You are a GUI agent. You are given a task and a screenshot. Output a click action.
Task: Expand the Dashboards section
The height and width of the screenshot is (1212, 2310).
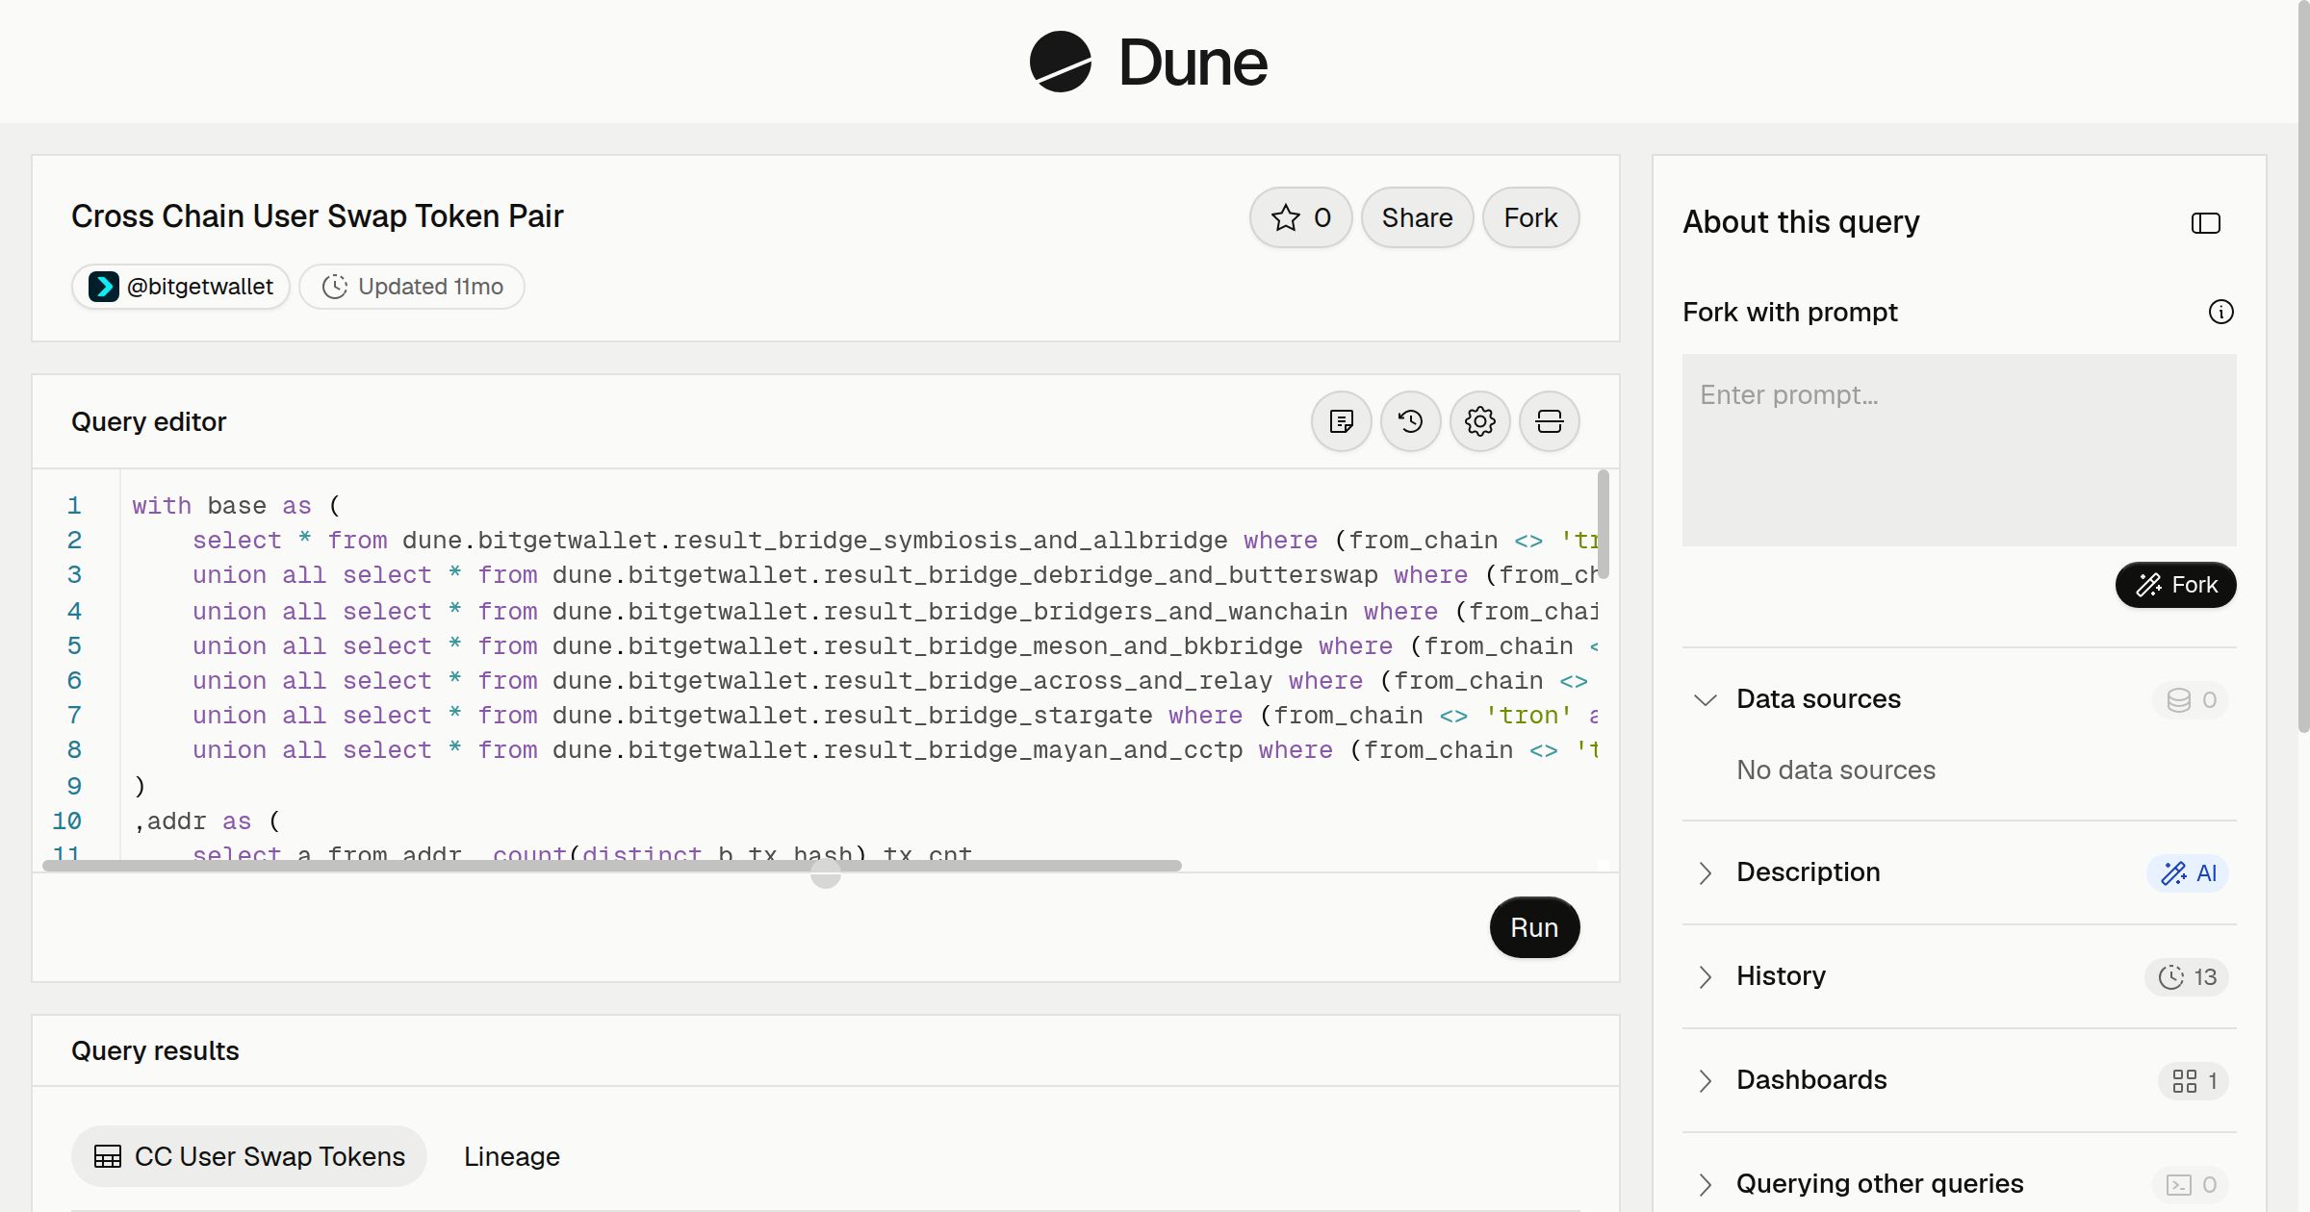(1706, 1080)
